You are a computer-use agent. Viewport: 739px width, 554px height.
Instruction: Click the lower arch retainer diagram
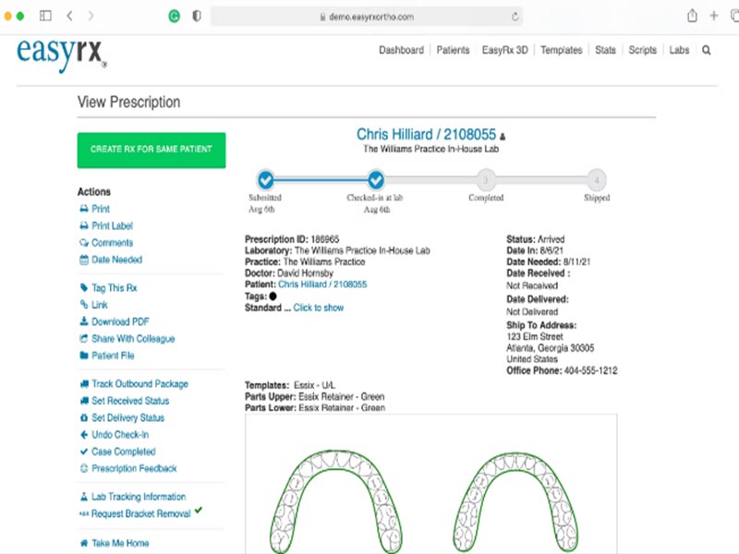(515, 502)
